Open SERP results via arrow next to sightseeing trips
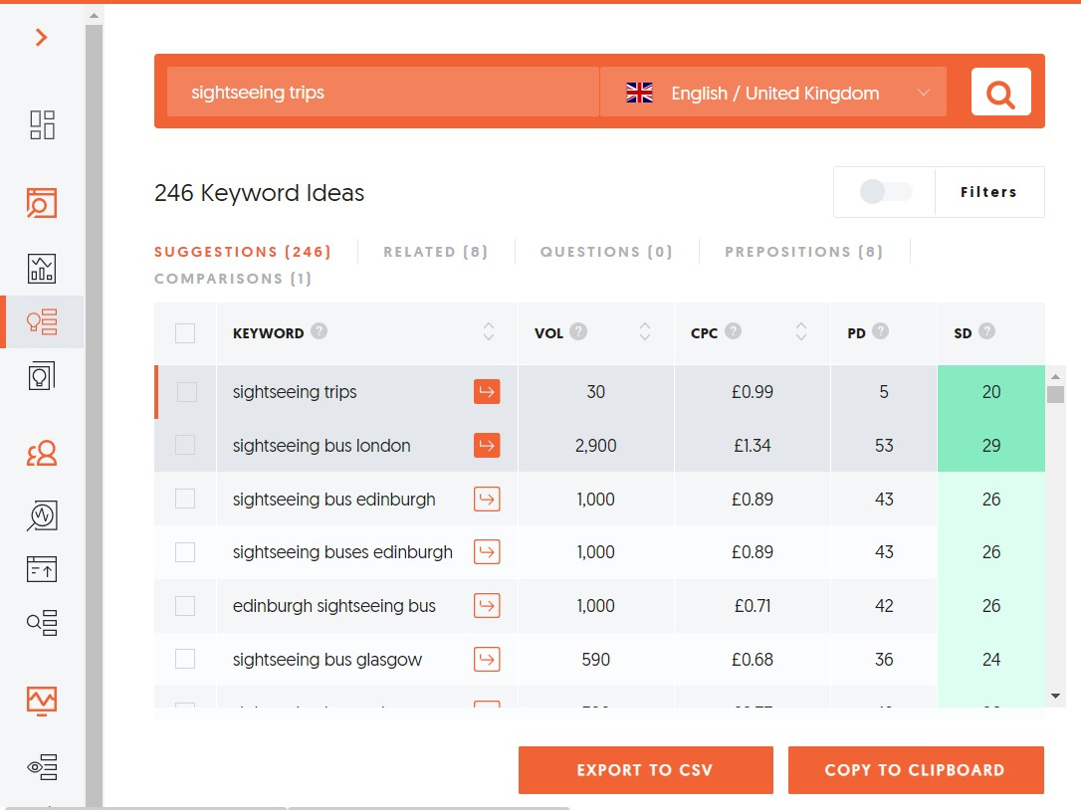 tap(486, 391)
